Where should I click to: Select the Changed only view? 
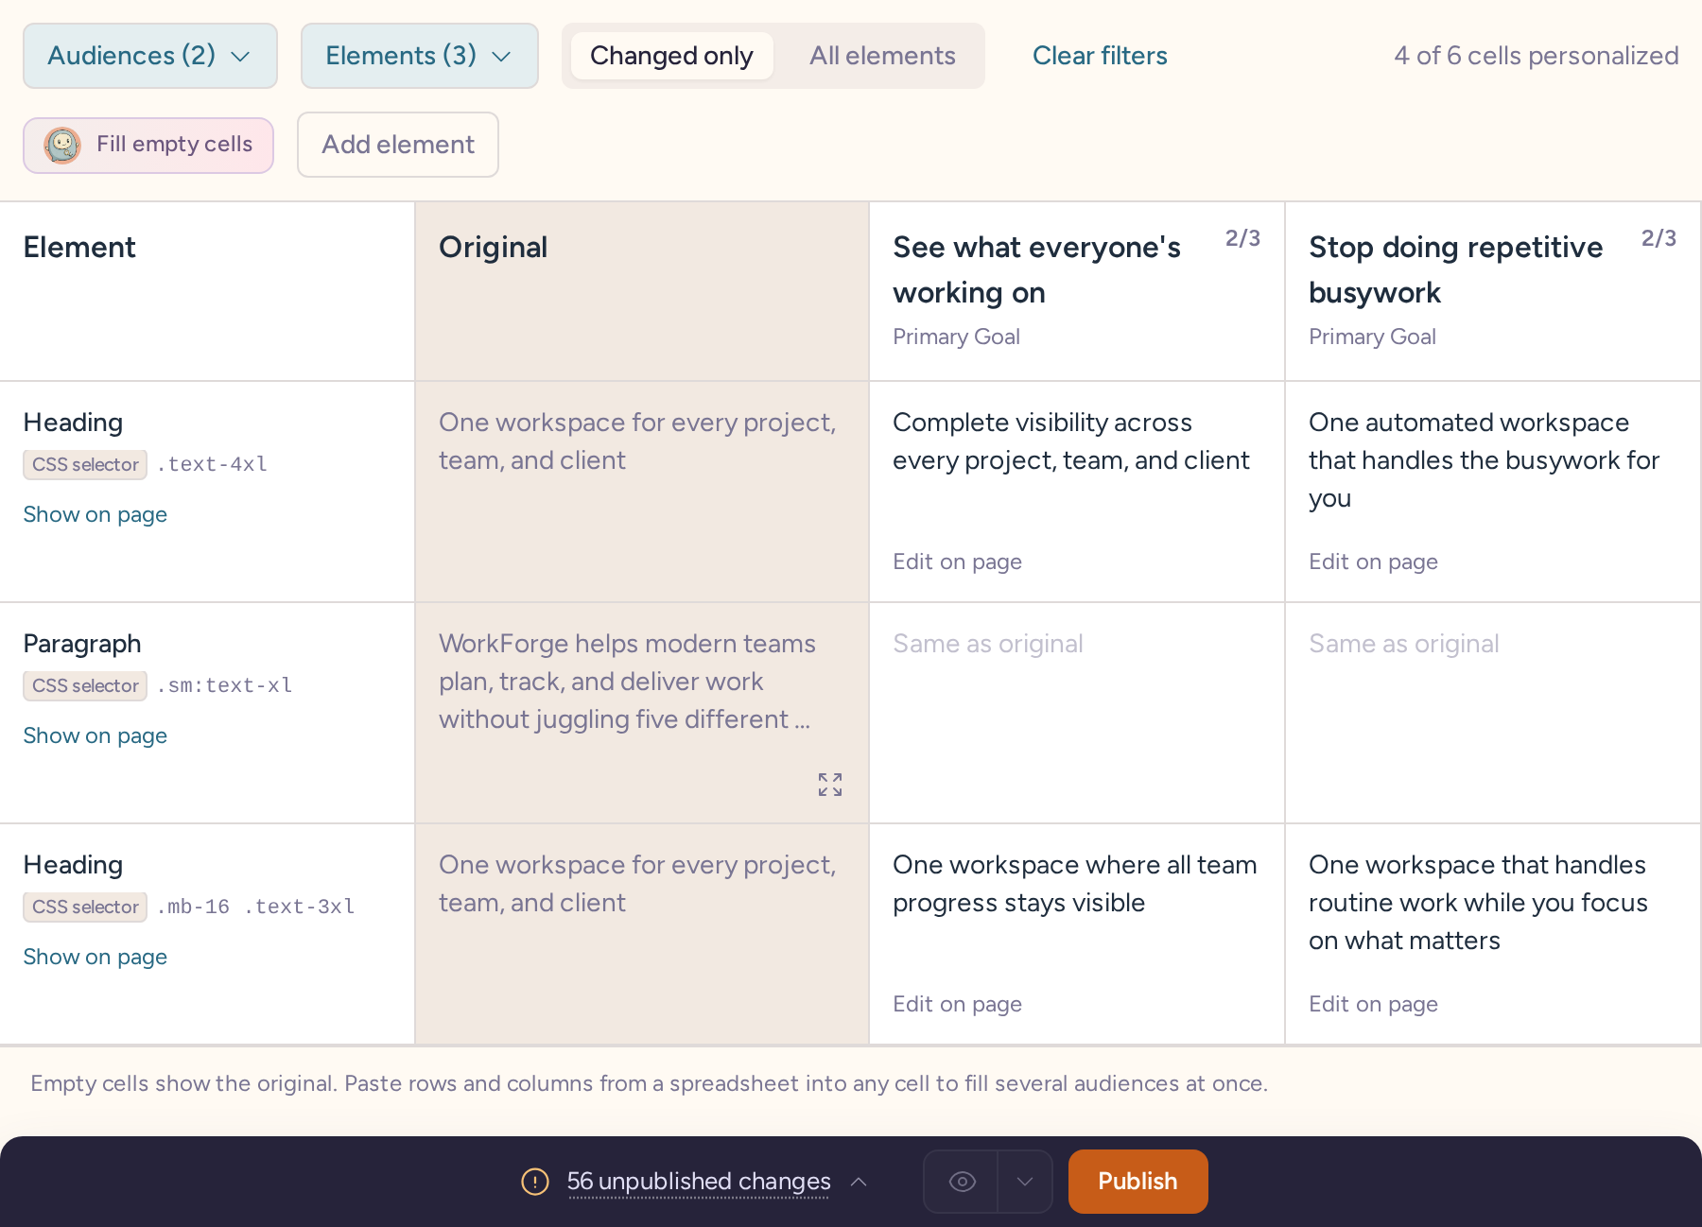point(671,56)
